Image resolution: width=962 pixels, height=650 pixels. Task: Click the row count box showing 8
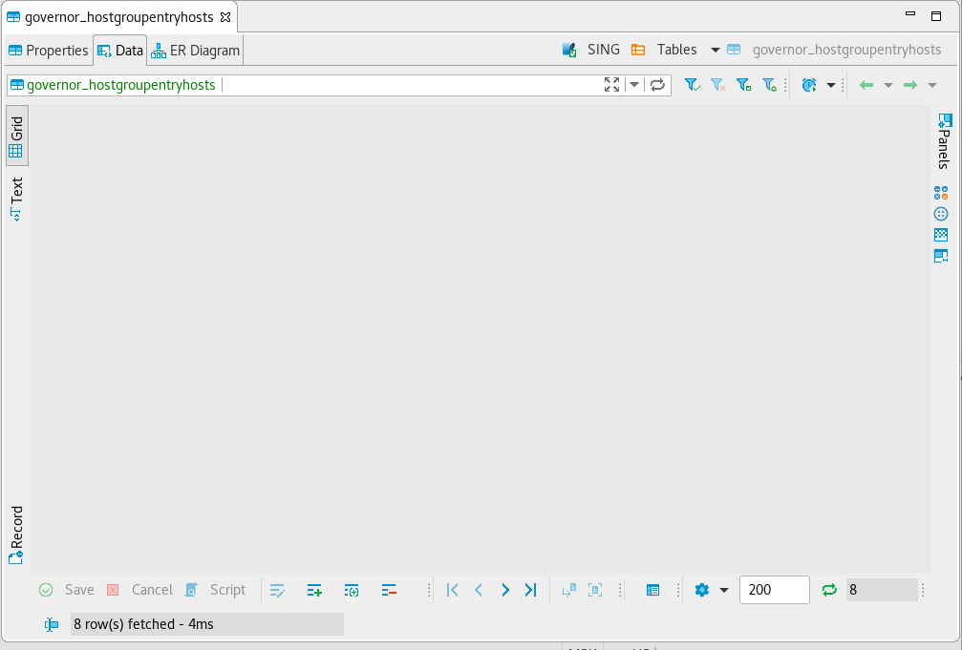[882, 590]
